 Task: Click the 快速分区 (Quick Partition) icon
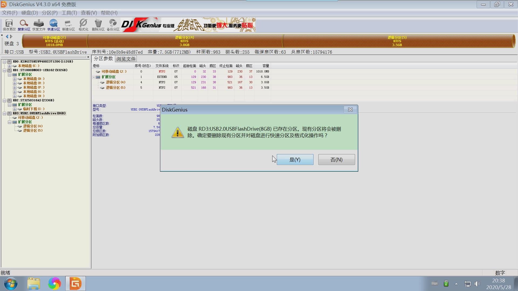tap(53, 25)
